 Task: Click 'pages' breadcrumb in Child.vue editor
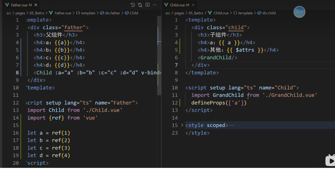coord(179,13)
